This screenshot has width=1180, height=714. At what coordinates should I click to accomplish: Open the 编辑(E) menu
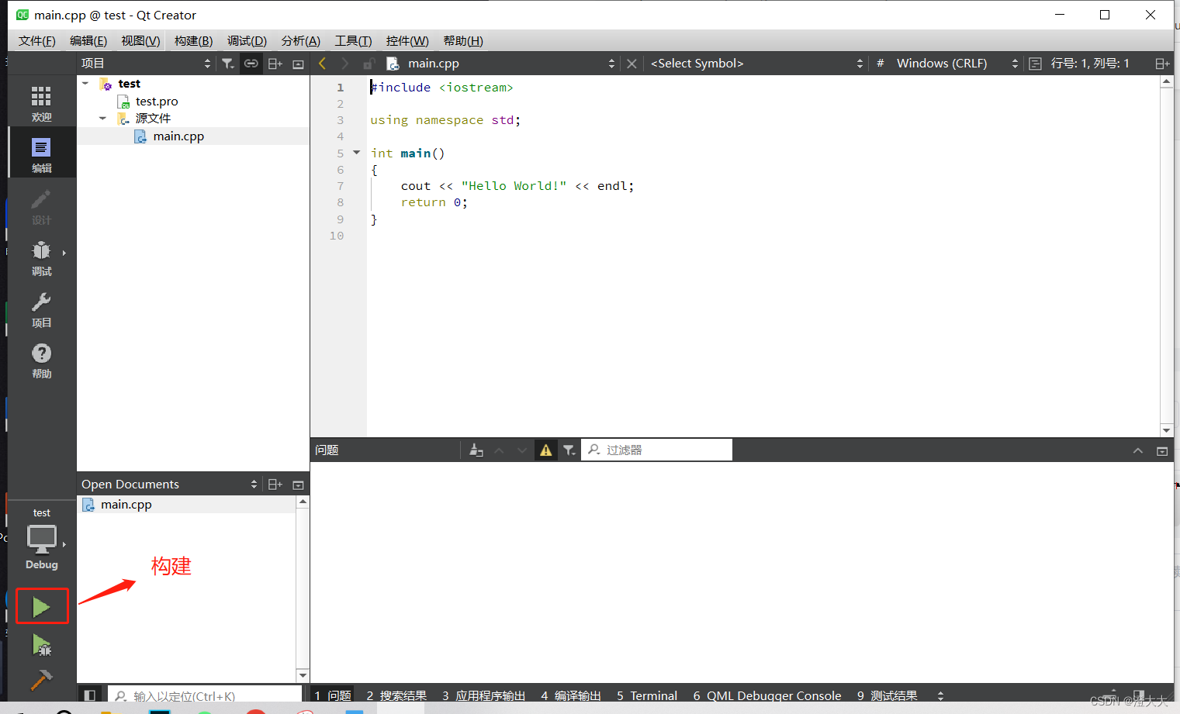[x=88, y=41]
